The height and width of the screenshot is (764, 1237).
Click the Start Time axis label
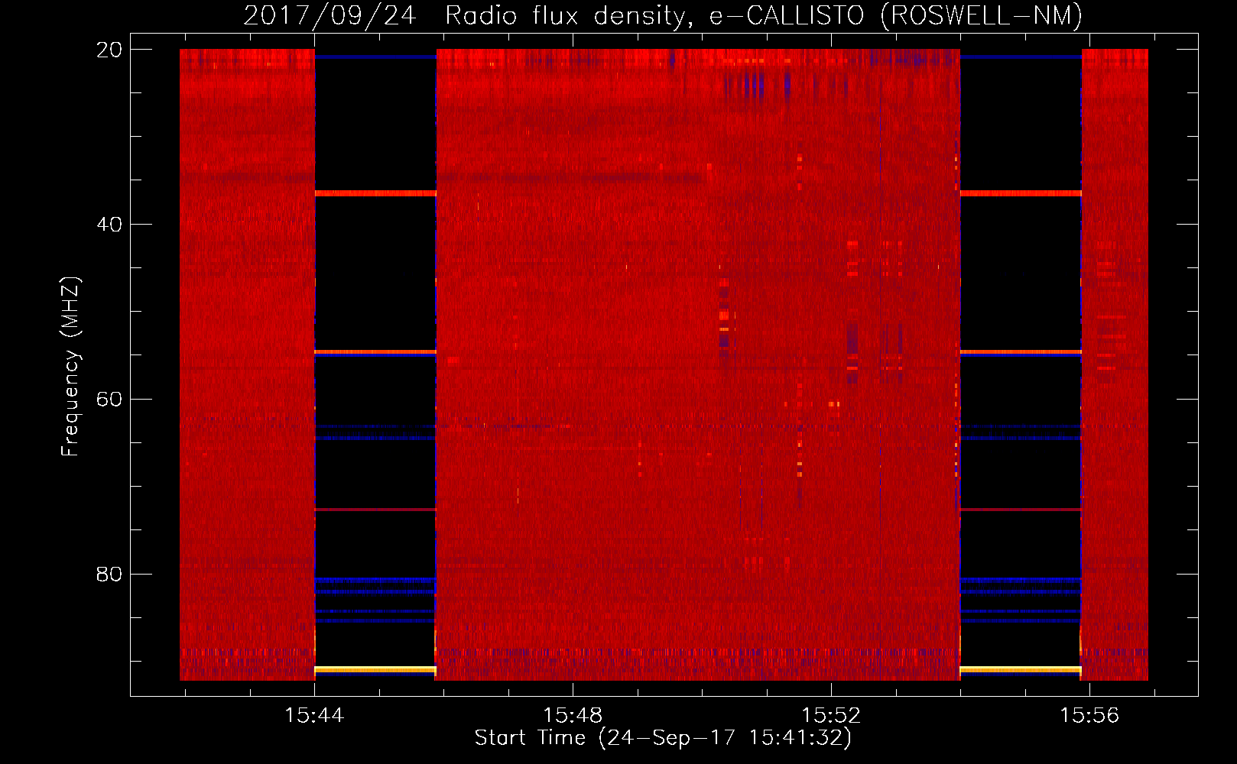pos(663,738)
